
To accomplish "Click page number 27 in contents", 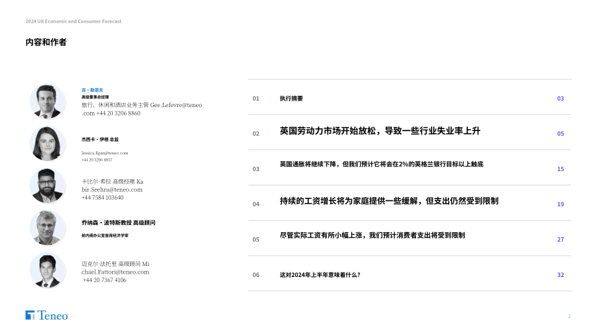I will [x=561, y=240].
